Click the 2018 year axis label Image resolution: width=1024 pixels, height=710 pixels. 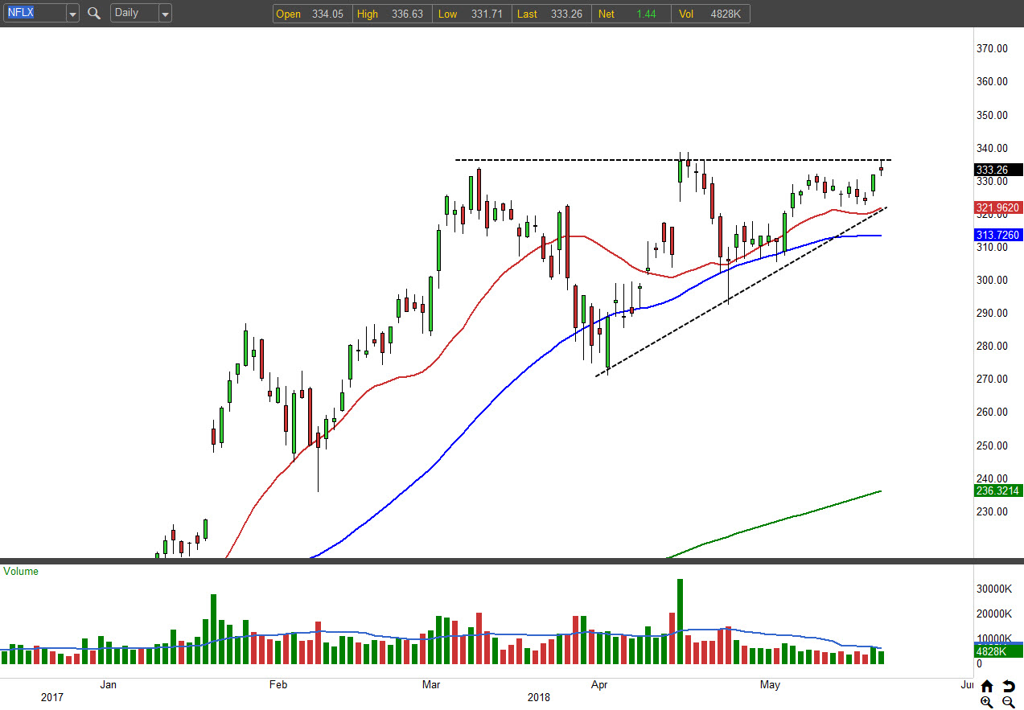point(539,697)
